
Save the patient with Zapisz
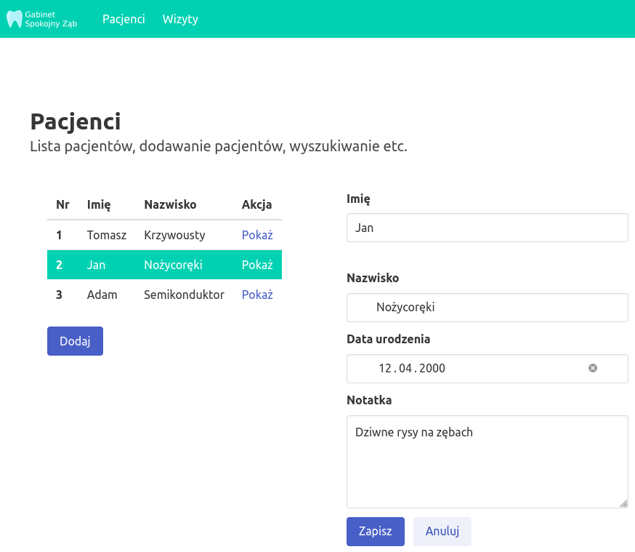[375, 531]
